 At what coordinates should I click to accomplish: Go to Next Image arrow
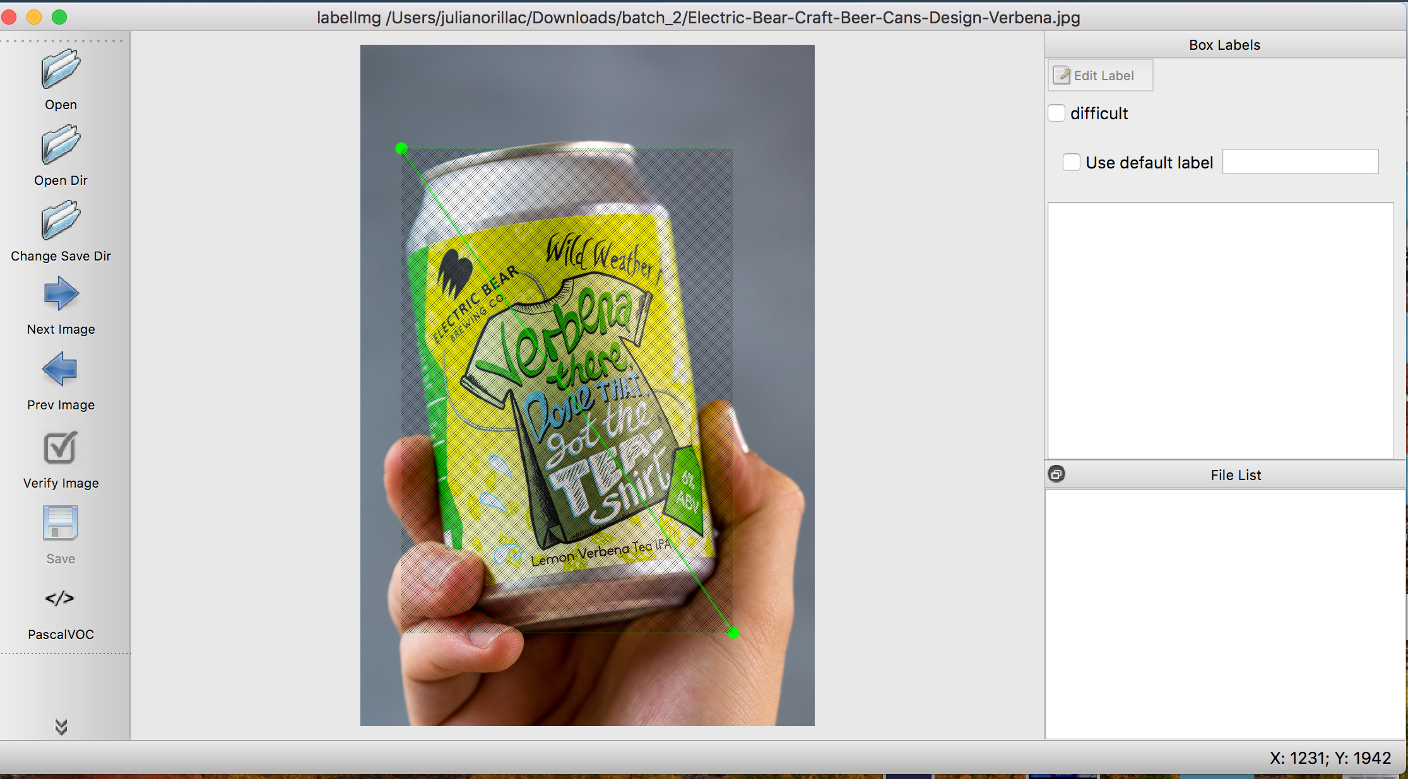[61, 294]
